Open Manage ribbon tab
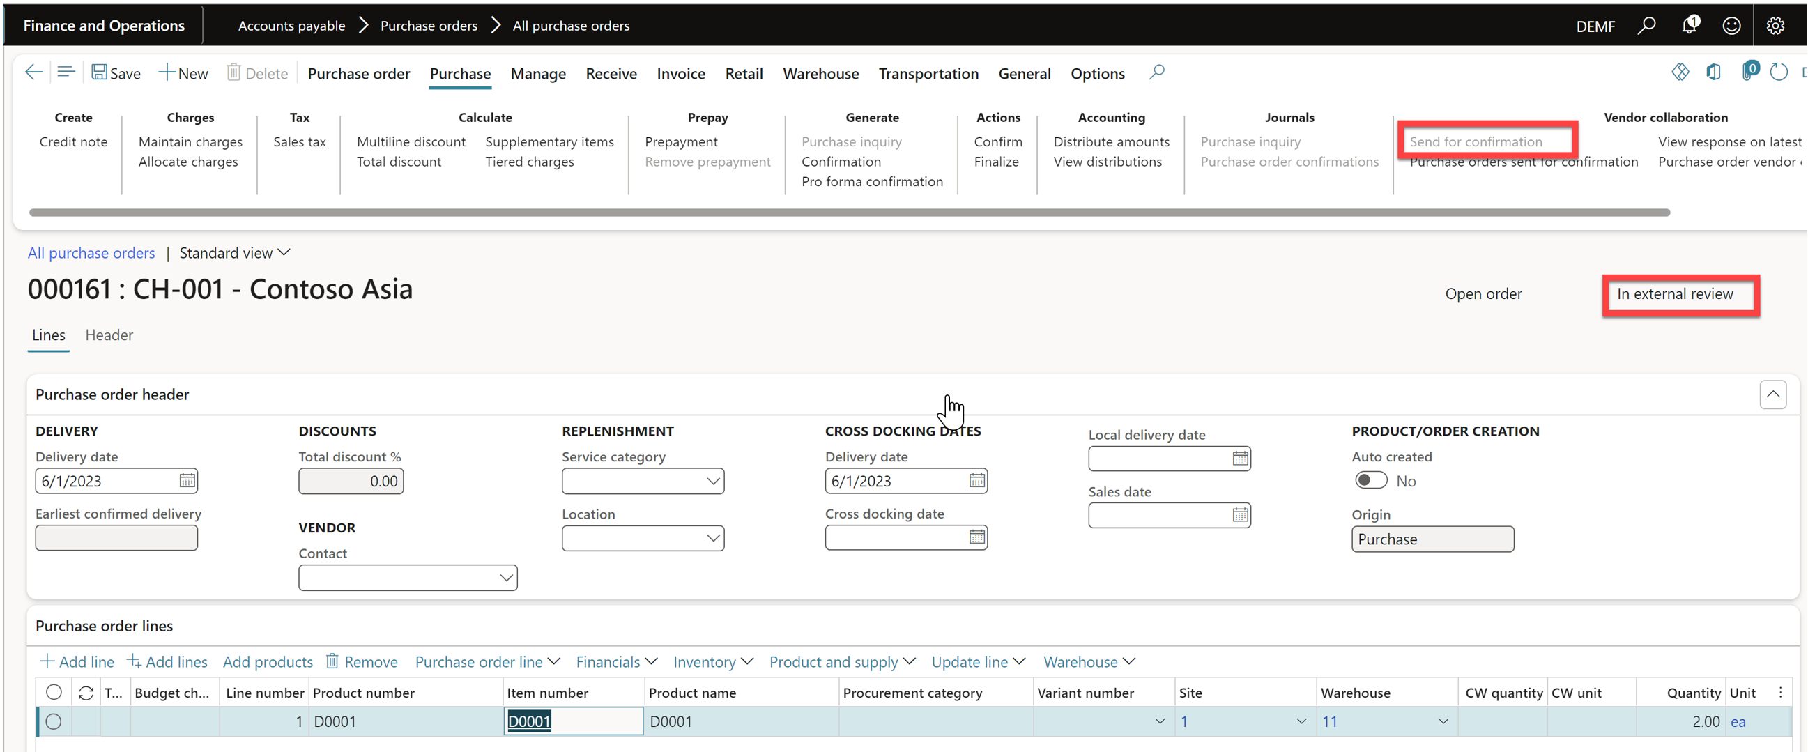Image resolution: width=1808 pixels, height=752 pixels. [537, 74]
